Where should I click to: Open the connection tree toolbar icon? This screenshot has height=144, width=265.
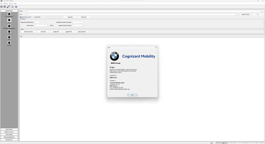click(8, 7)
